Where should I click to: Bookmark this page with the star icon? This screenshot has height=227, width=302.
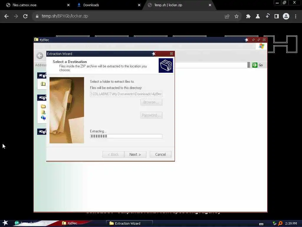coord(237,17)
